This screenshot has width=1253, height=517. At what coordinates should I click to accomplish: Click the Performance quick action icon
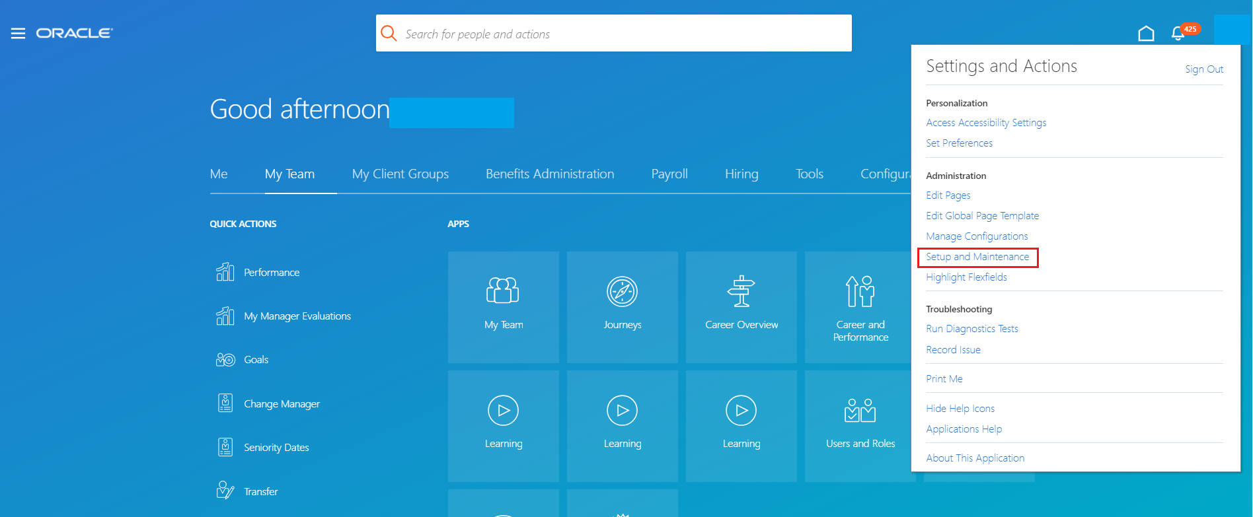coord(225,272)
